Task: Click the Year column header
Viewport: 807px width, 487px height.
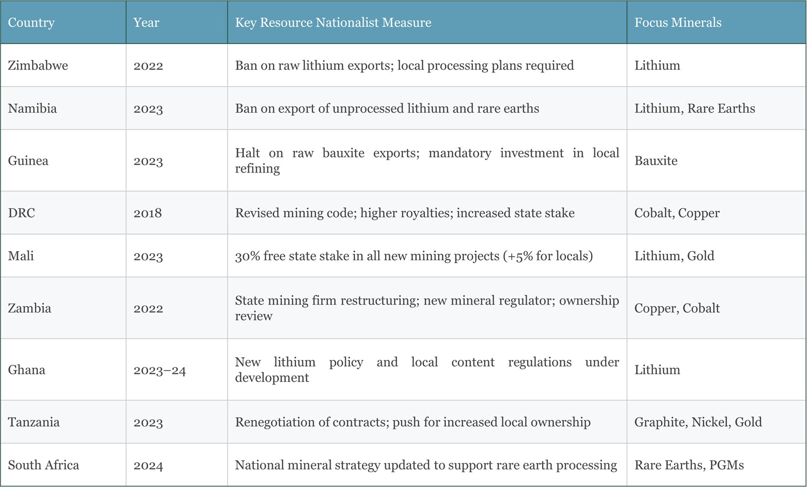Action: pos(146,22)
